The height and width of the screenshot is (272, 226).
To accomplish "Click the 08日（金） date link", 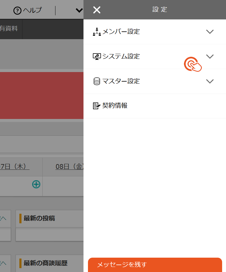I will (69, 166).
